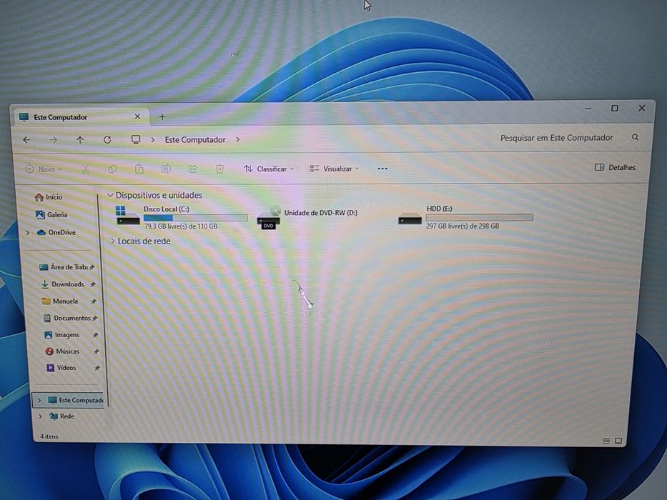Expand Este Computador sidebar chevron
This screenshot has height=500, width=667.
(x=39, y=400)
